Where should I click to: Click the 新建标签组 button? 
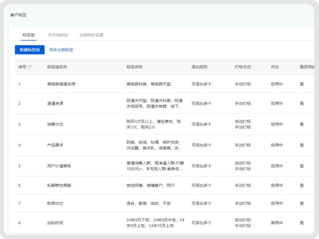pos(30,50)
